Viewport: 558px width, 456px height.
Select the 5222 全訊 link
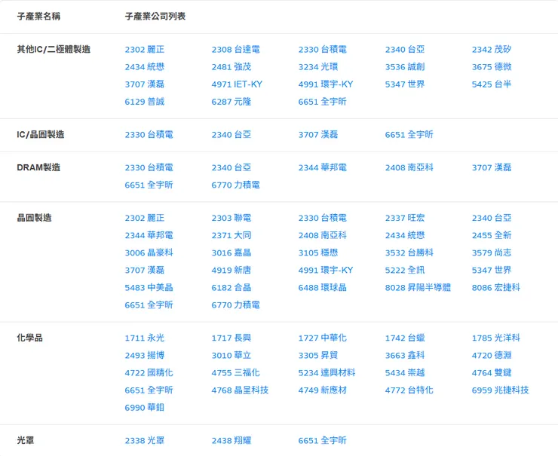[x=405, y=271]
